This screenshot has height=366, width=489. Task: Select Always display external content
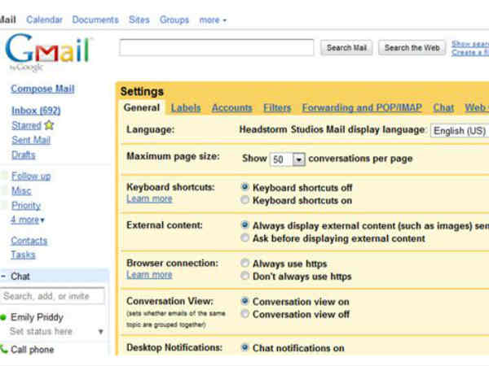pos(244,225)
